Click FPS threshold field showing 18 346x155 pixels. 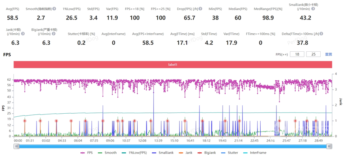(297, 54)
